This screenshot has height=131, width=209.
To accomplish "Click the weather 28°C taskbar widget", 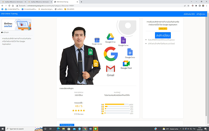I will pos(170,129).
